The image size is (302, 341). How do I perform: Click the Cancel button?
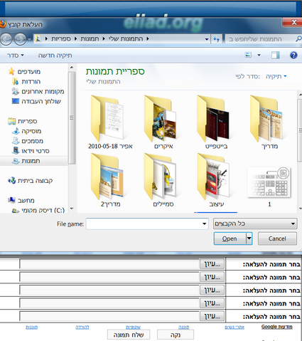click(x=277, y=238)
